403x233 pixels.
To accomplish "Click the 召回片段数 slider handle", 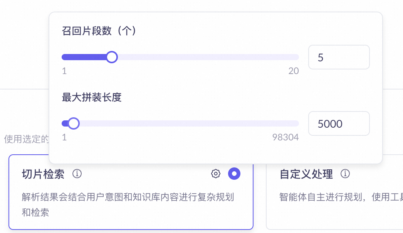I will (112, 57).
